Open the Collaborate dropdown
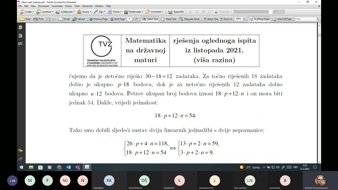The image size is (338, 190). [x=65, y=12]
